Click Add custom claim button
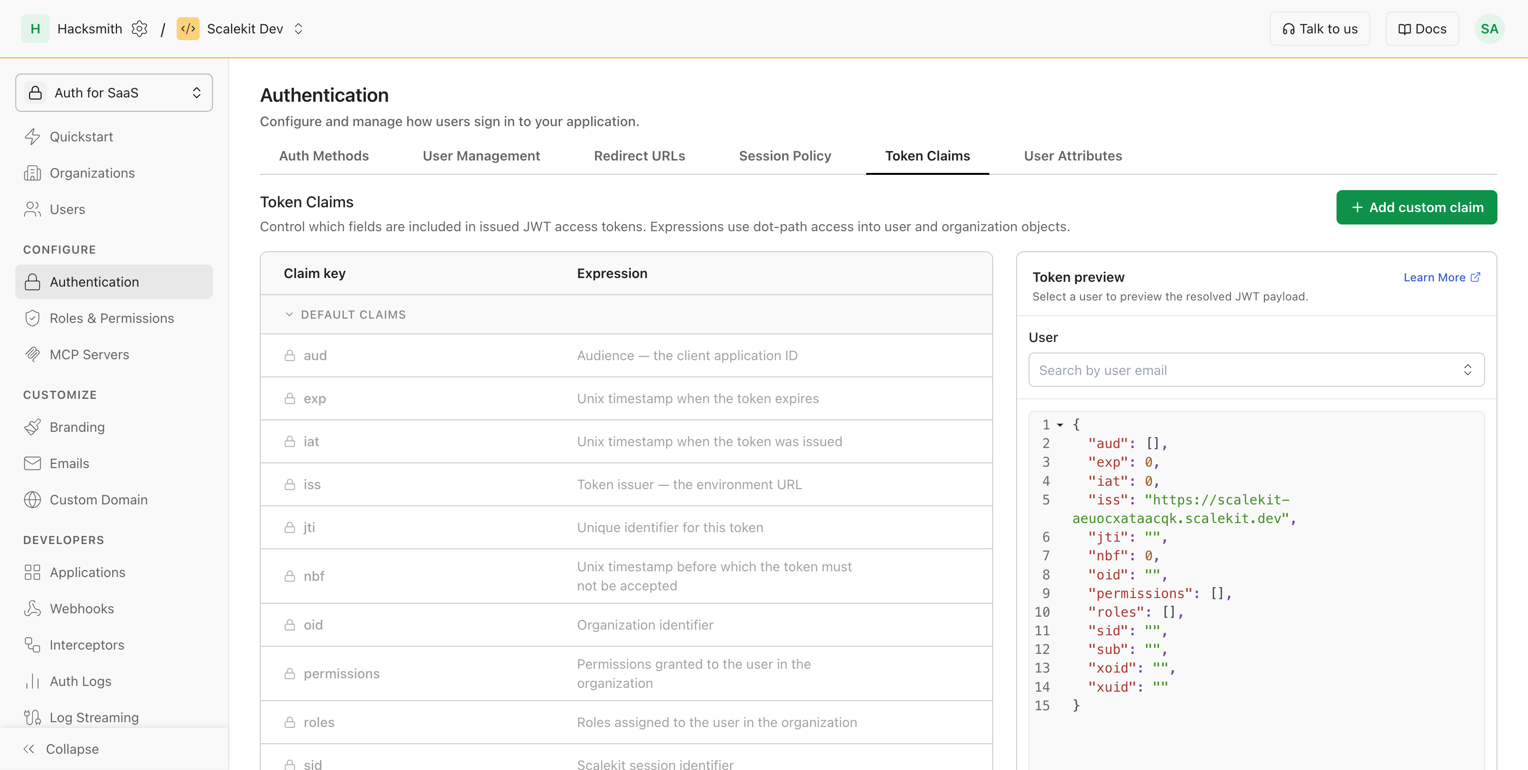The image size is (1528, 770). [x=1416, y=207]
